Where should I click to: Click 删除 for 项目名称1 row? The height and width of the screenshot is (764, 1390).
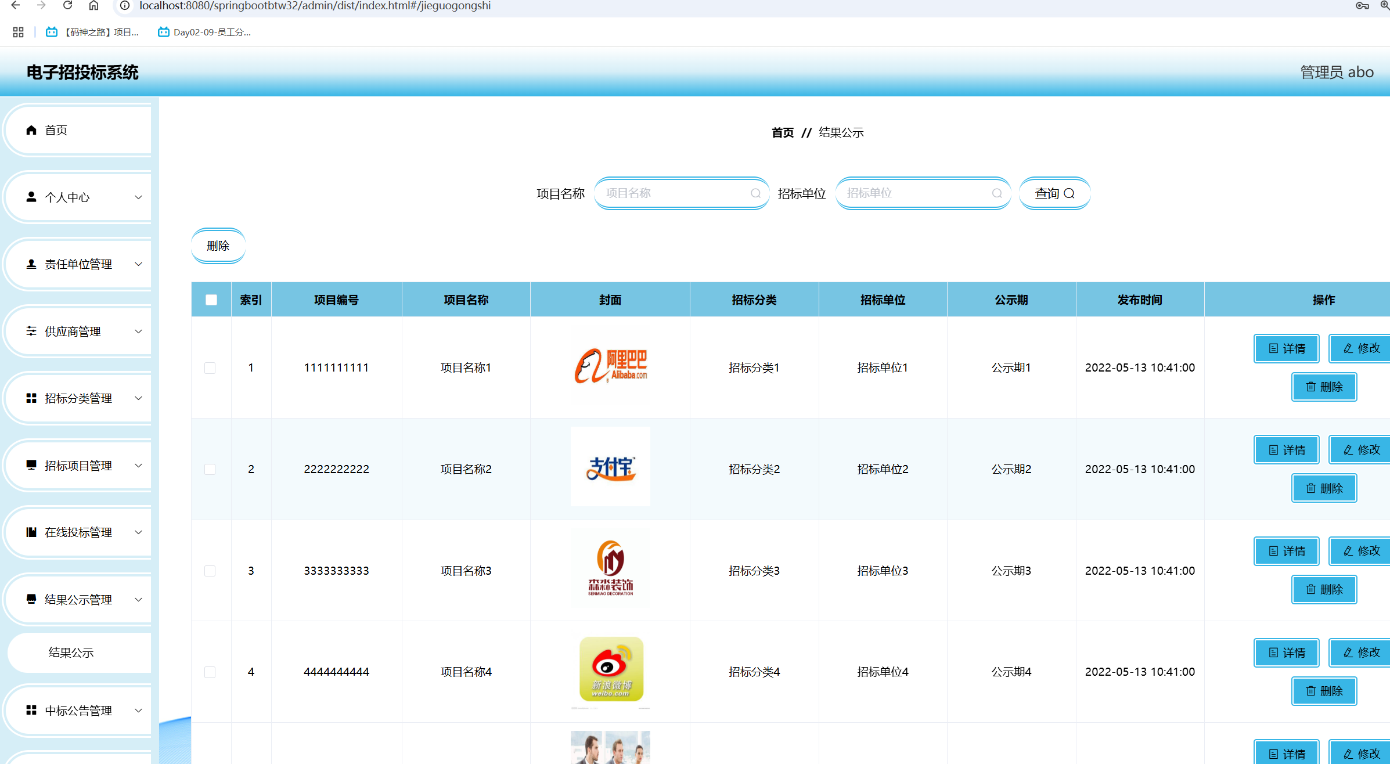(1324, 387)
